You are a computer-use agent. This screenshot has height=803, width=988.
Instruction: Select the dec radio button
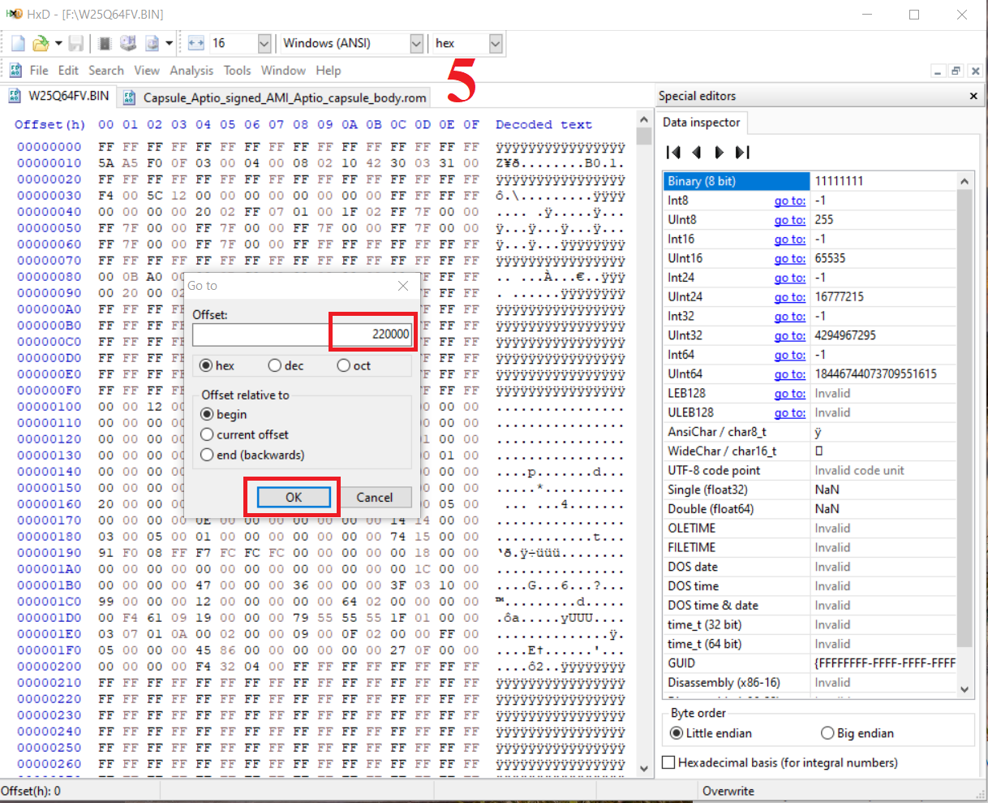pos(275,366)
